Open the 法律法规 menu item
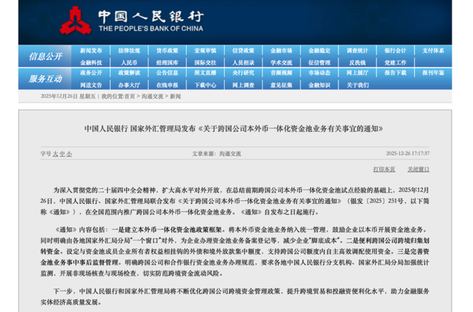The width and height of the screenshot is (473, 312). 129,51
